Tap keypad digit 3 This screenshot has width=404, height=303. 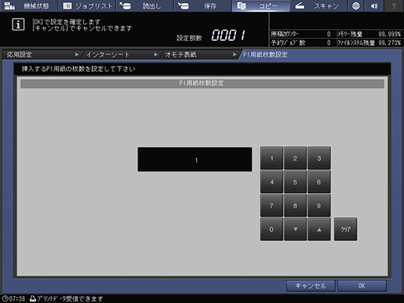click(x=319, y=159)
